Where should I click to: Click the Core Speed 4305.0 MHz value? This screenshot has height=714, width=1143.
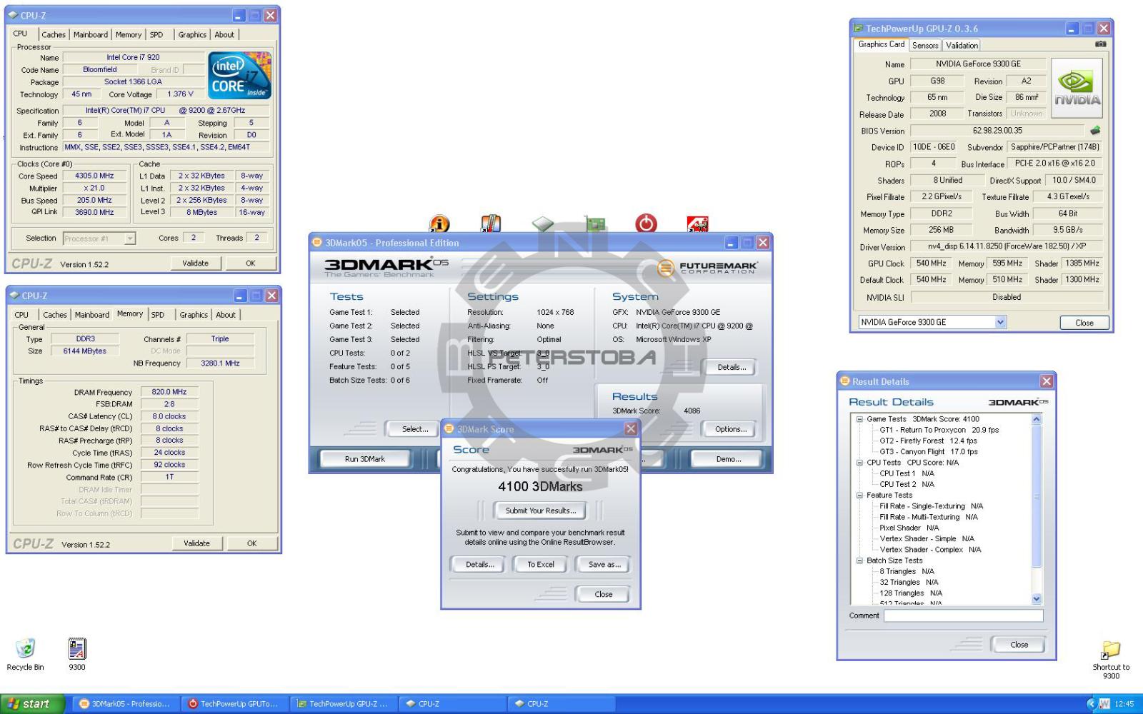(x=94, y=176)
